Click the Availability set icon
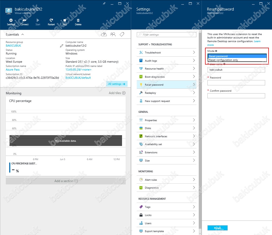The height and width of the screenshot is (235, 272). (x=141, y=144)
